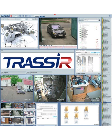The image size is (112, 140).
Task: Click the blue button in event log panel
Action: [95, 53]
